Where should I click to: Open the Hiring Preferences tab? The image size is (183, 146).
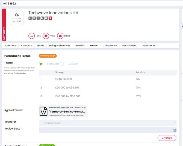pos(60,45)
